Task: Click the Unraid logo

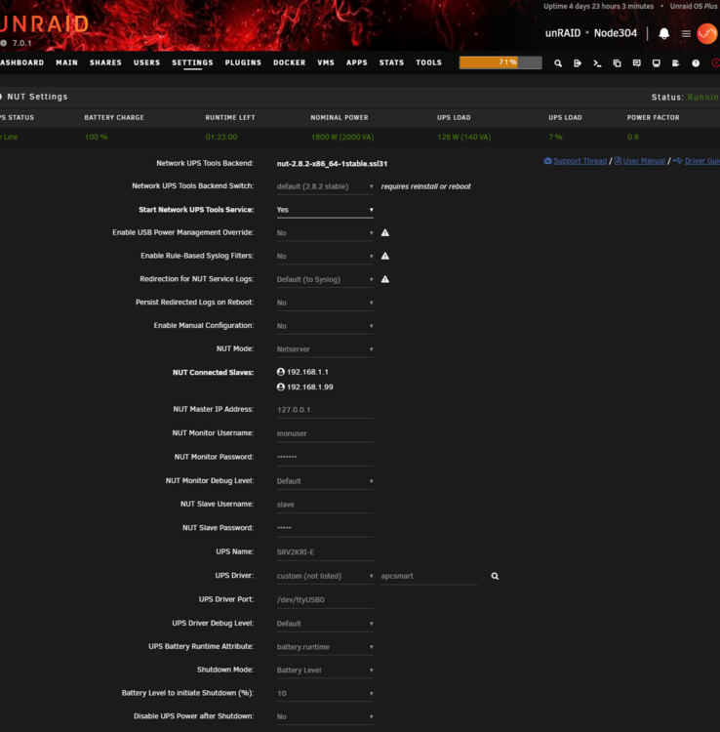Action: tap(44, 24)
